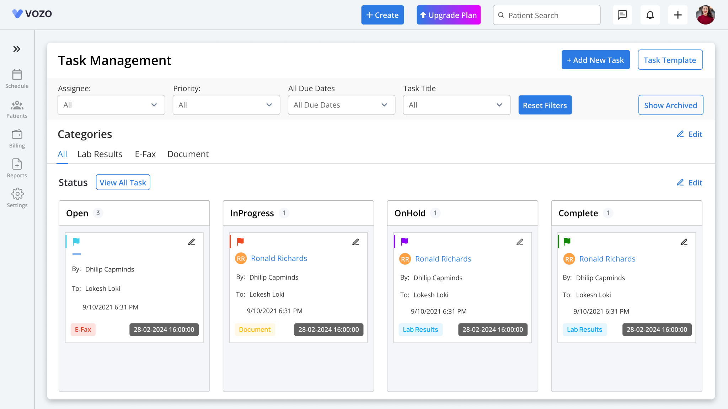Switch to the Lab Results category tab
The image size is (728, 409).
click(x=100, y=154)
